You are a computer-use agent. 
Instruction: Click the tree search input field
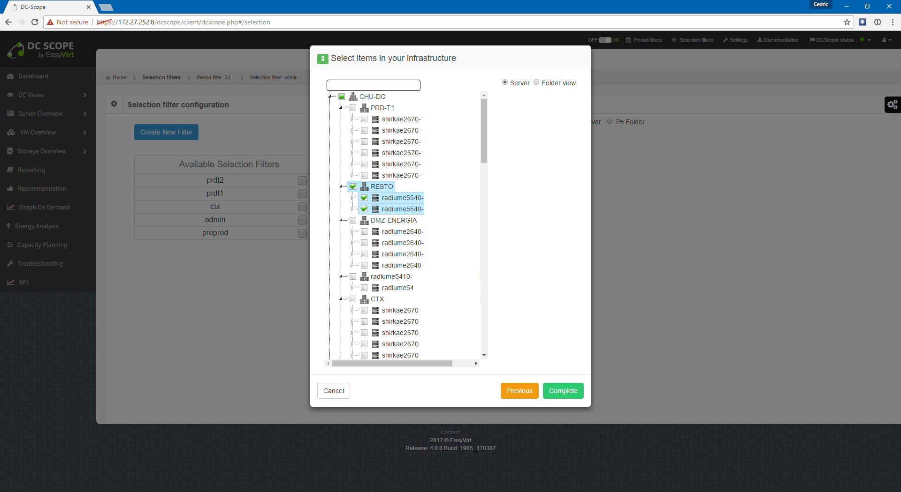(x=373, y=85)
